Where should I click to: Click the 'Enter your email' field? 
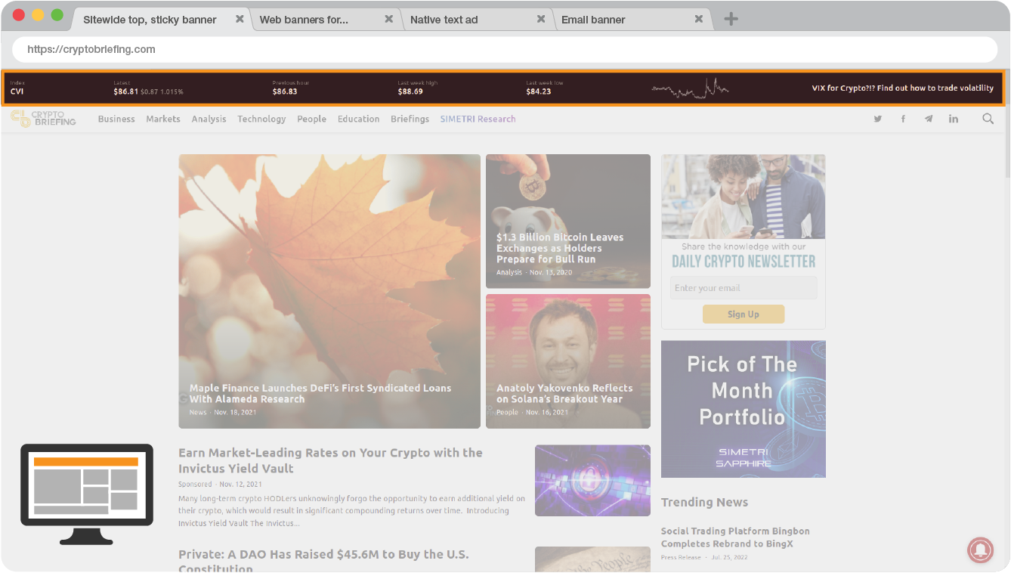tap(744, 288)
